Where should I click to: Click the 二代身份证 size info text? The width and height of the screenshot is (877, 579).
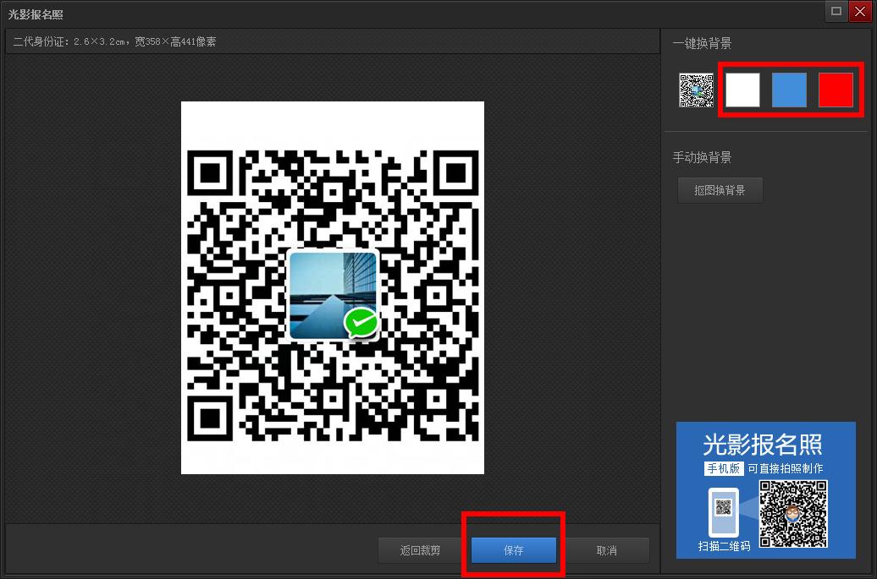[x=114, y=42]
